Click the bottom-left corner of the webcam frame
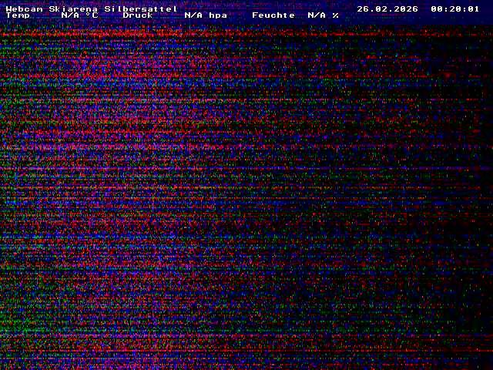 point(2,367)
